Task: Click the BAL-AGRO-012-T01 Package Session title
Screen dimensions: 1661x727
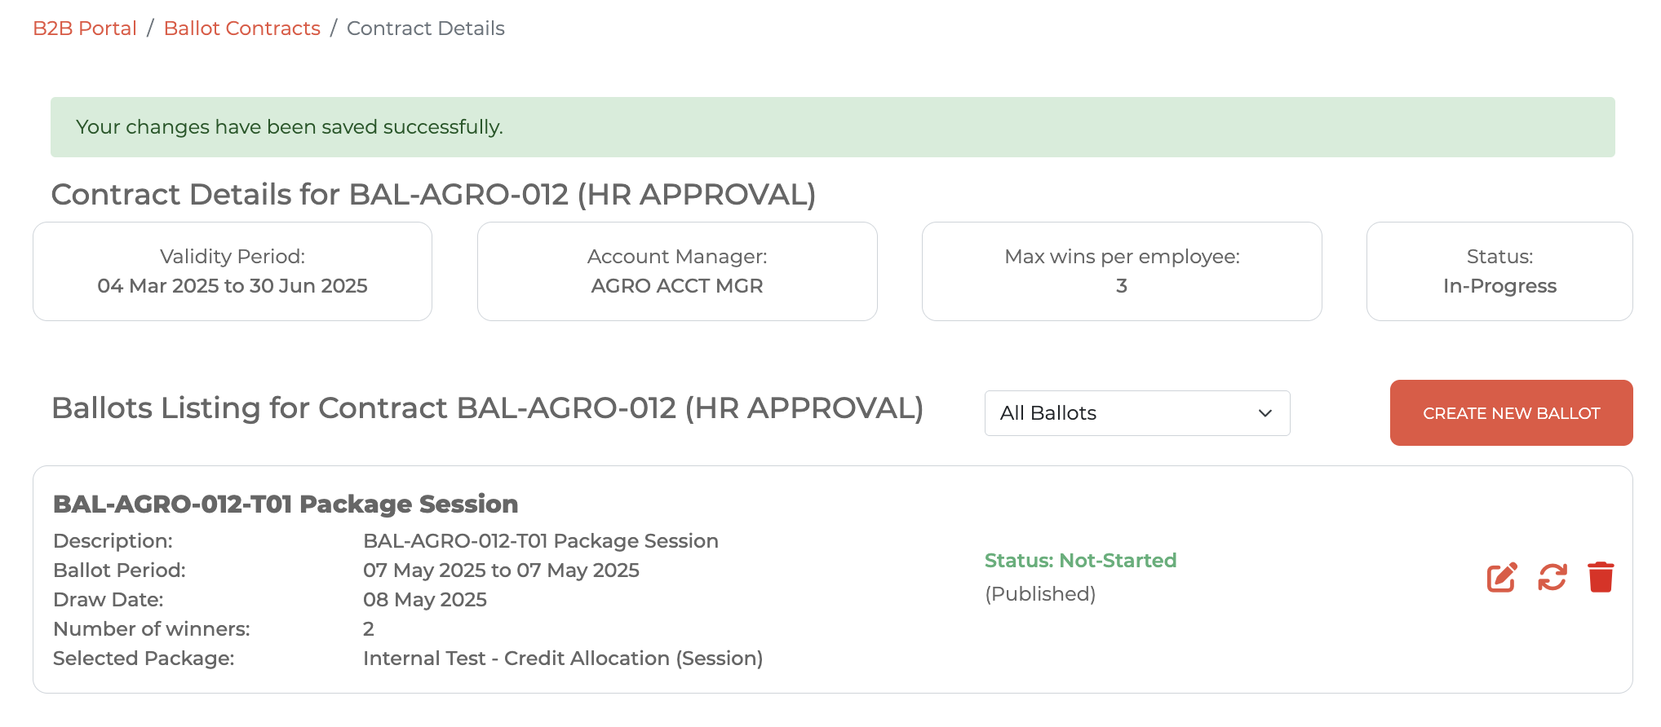Action: (x=286, y=504)
